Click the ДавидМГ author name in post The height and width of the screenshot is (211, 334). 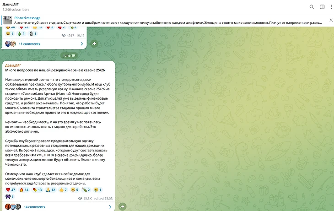click(13, 65)
